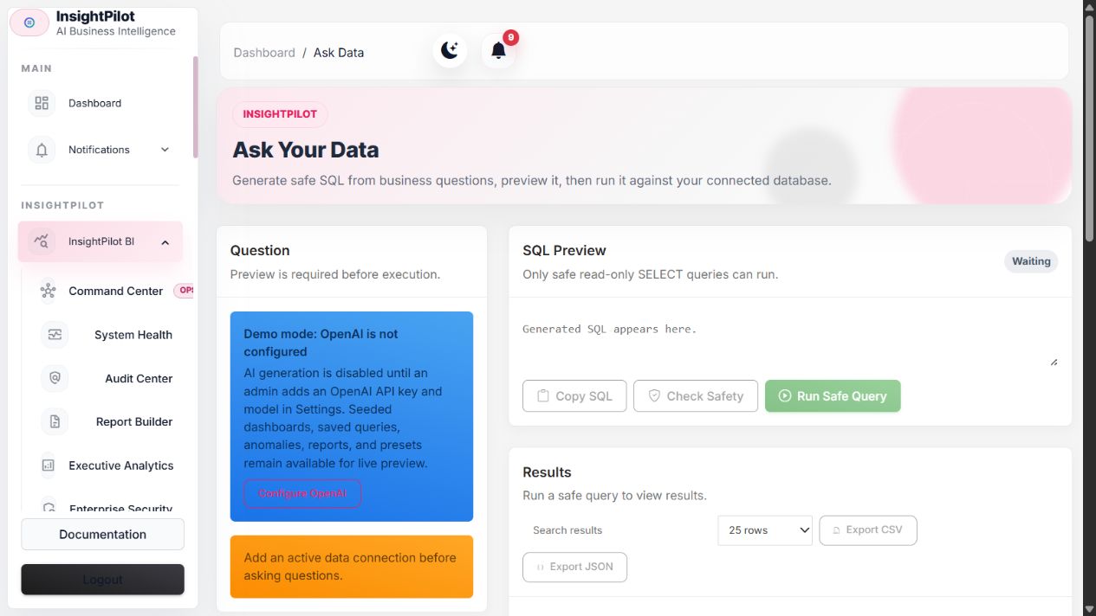Image resolution: width=1096 pixels, height=616 pixels.
Task: Select the Audit Center shield icon
Action: tap(55, 378)
